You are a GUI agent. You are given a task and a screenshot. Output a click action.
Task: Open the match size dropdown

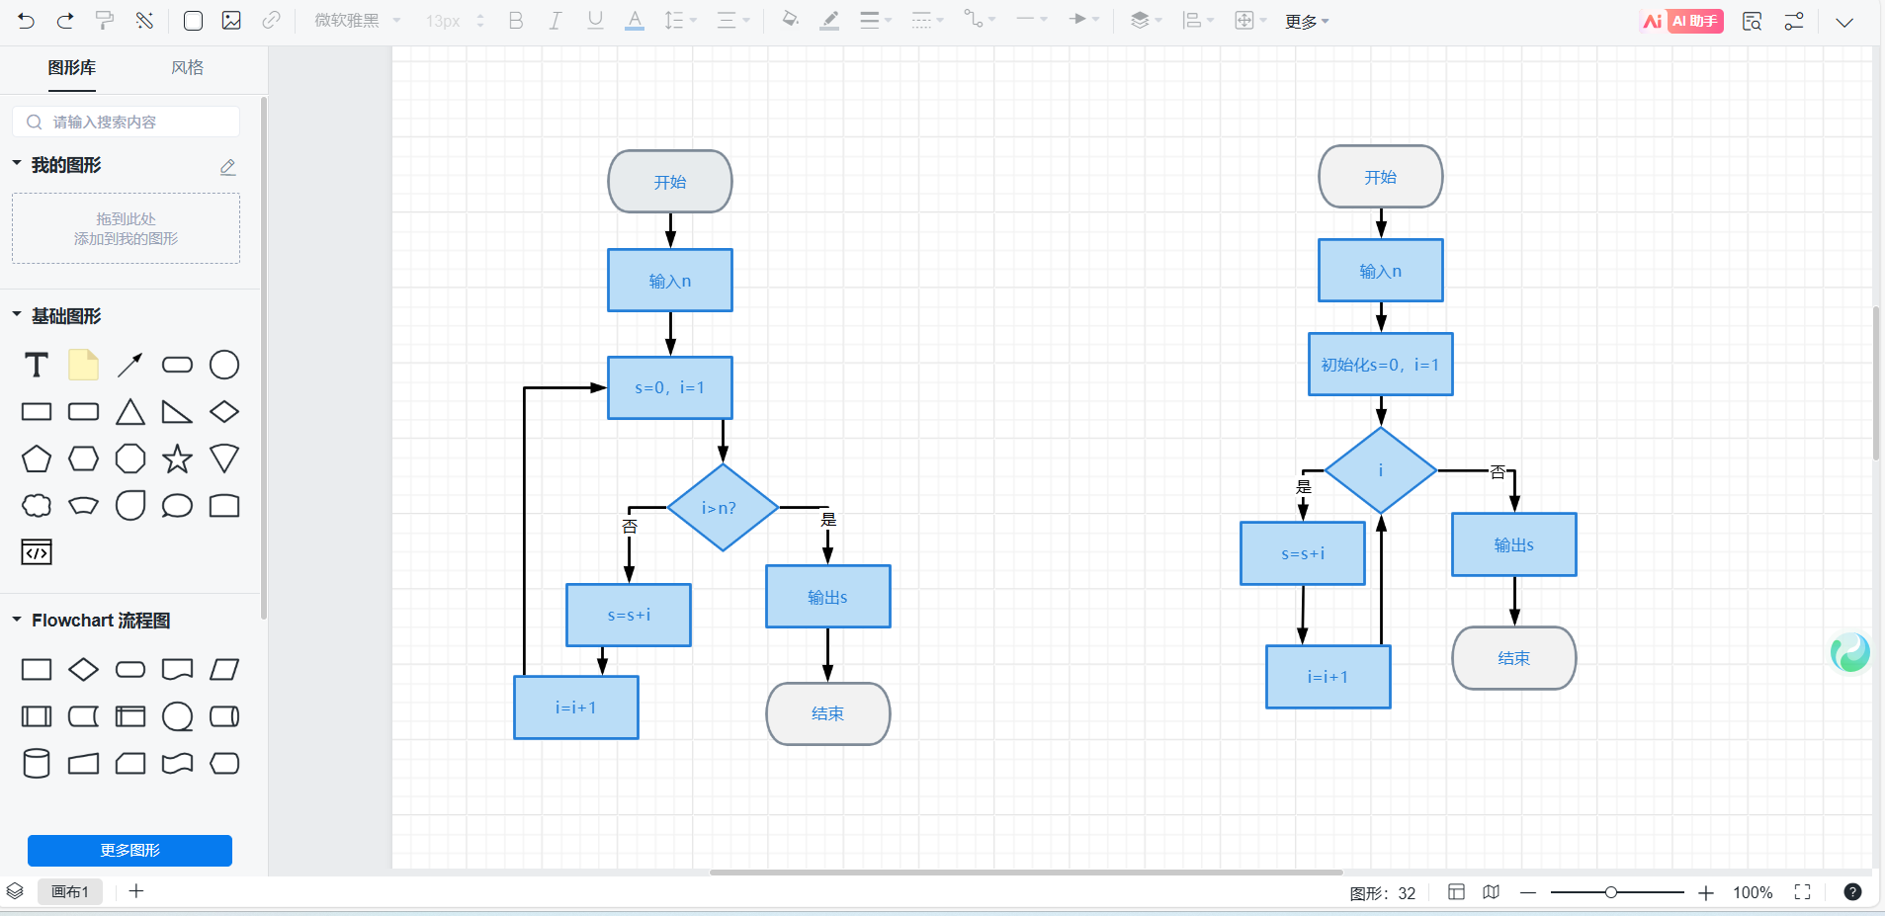click(x=1251, y=21)
